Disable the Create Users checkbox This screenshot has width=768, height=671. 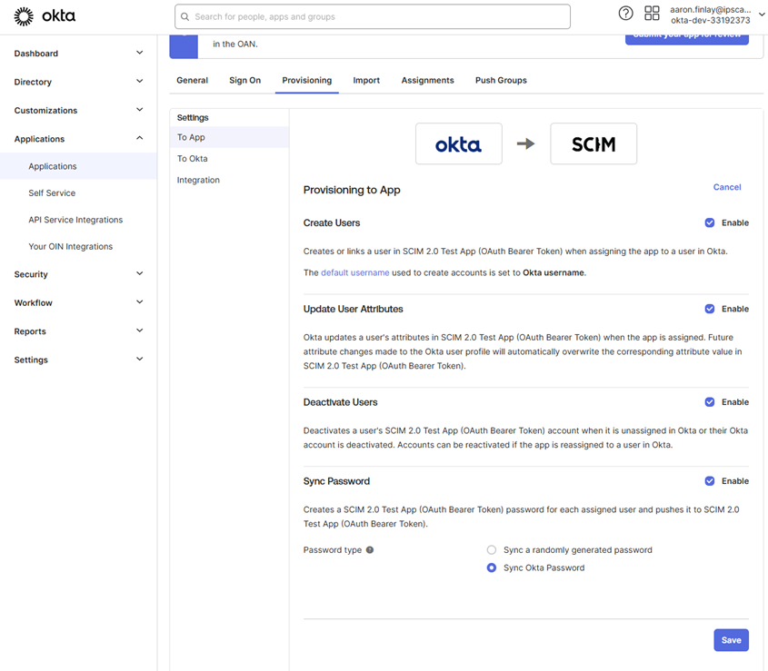(710, 222)
